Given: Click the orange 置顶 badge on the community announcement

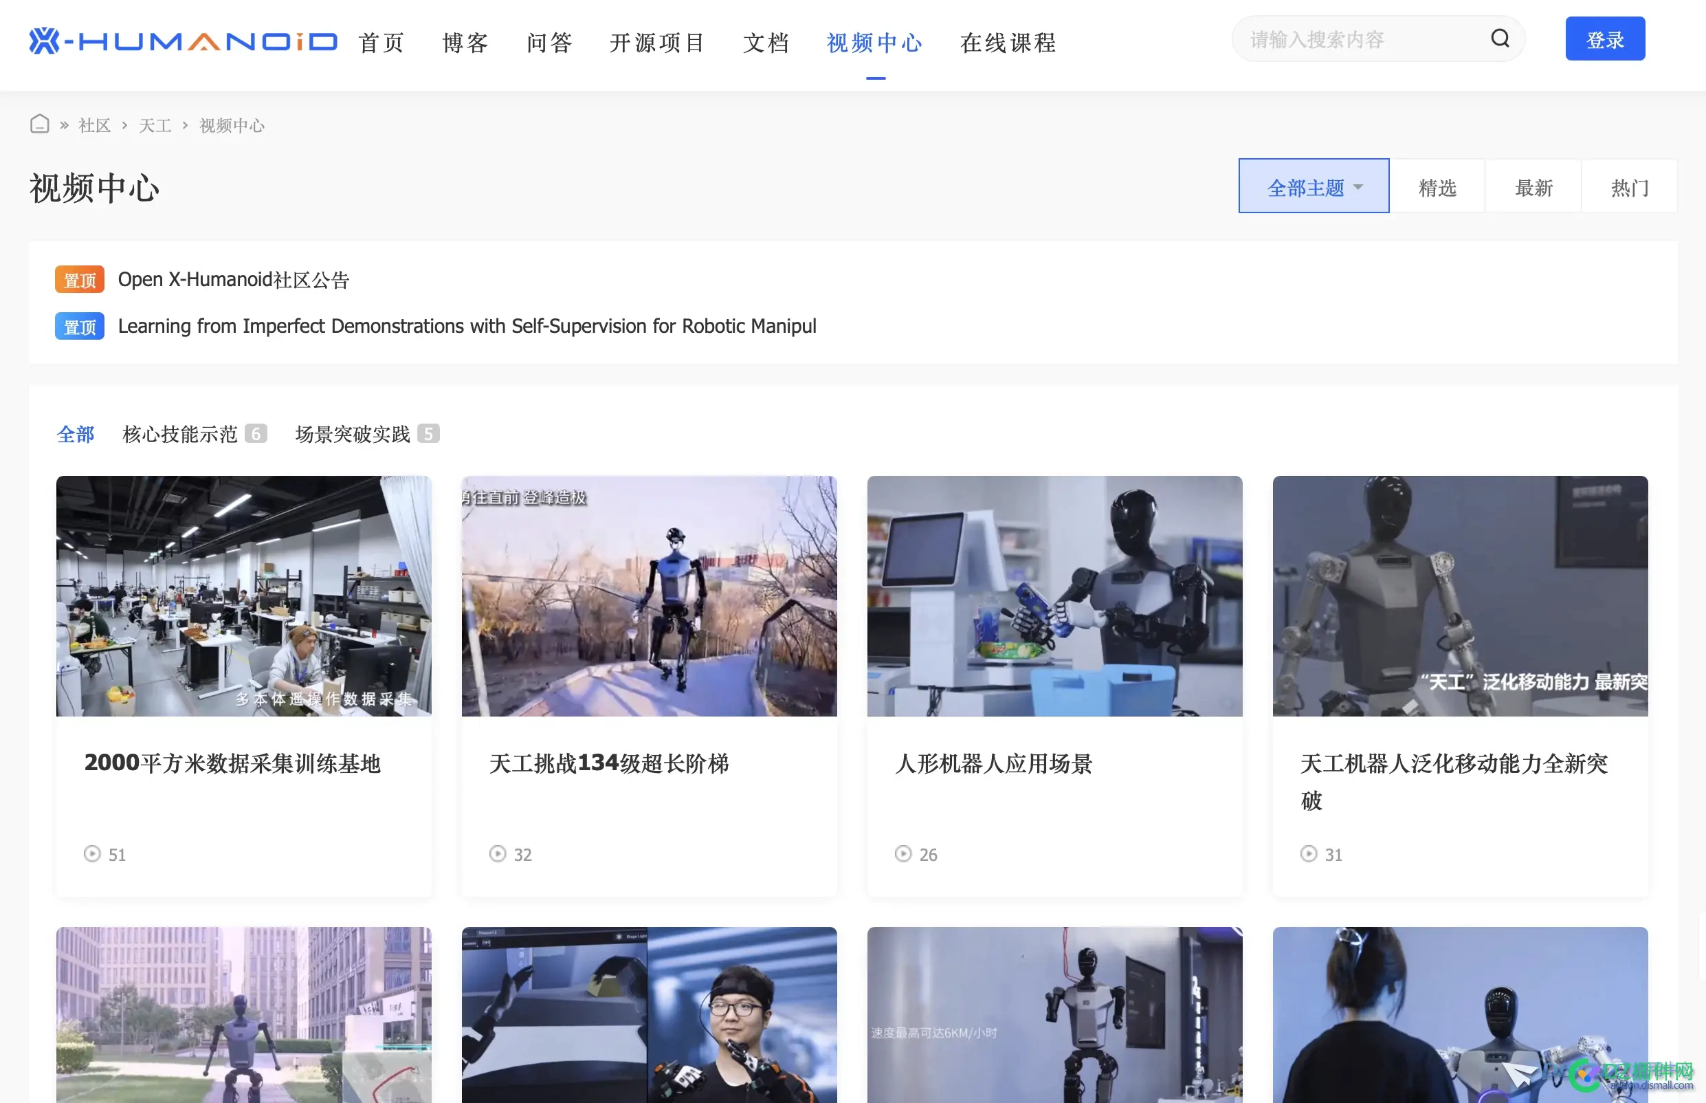Looking at the screenshot, I should 79,279.
